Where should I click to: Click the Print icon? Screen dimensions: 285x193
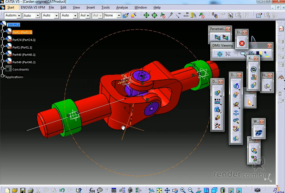coord(31,191)
